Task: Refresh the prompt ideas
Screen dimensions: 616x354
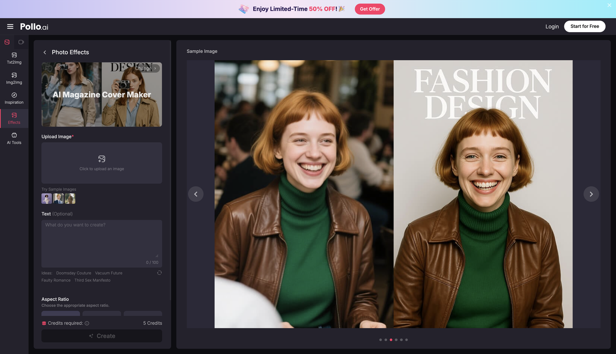Action: click(x=159, y=273)
